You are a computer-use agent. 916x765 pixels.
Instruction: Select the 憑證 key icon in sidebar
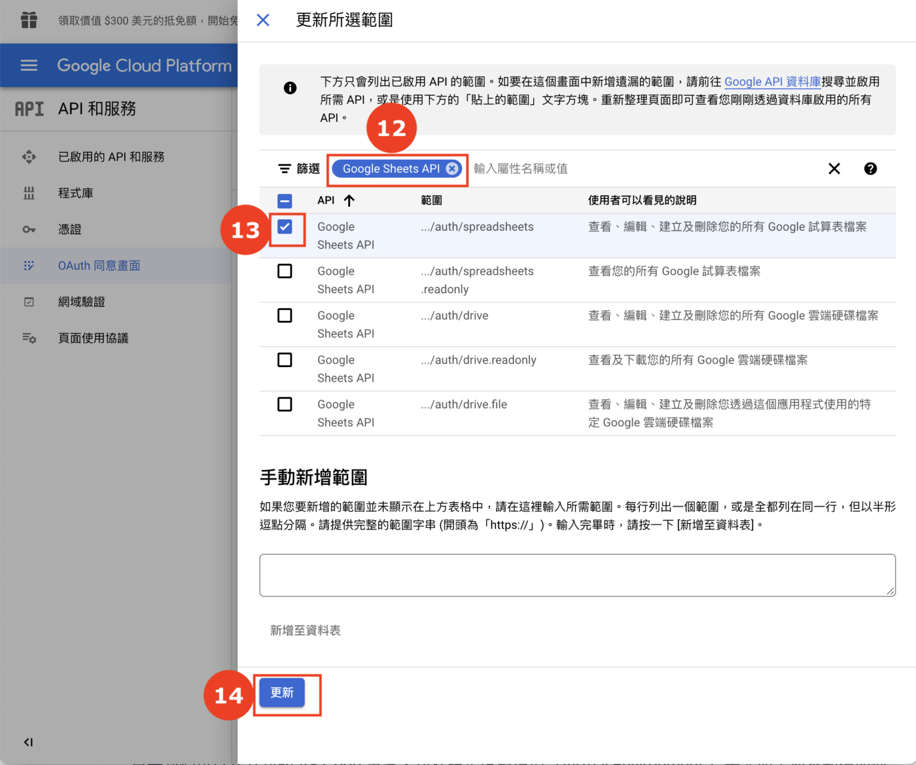coord(29,229)
